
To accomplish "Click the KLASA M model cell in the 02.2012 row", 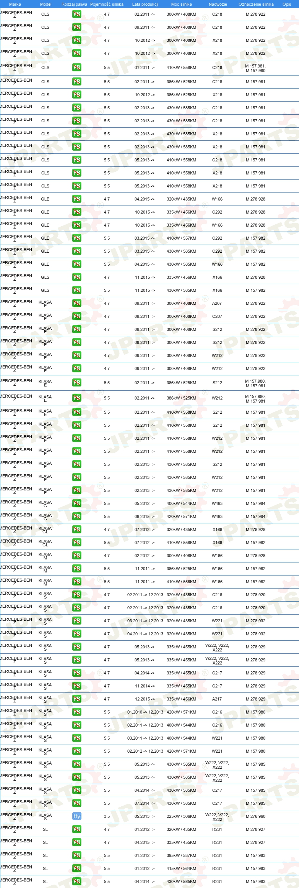I will 45,556.
